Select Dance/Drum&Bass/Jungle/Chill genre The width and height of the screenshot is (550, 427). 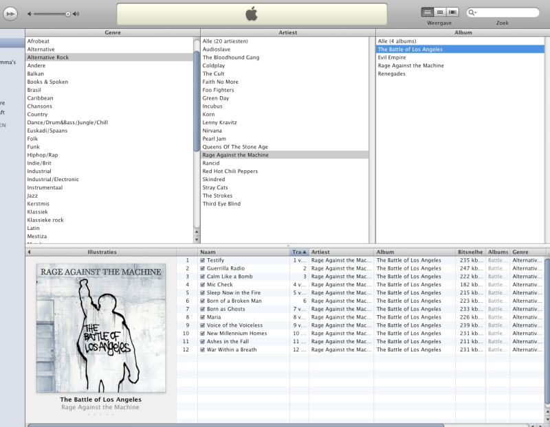[109, 122]
